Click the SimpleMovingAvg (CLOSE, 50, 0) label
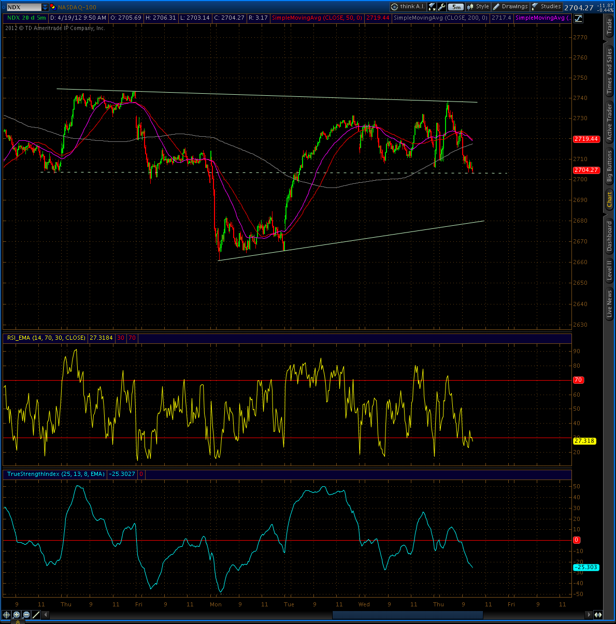This screenshot has width=616, height=624. (317, 18)
